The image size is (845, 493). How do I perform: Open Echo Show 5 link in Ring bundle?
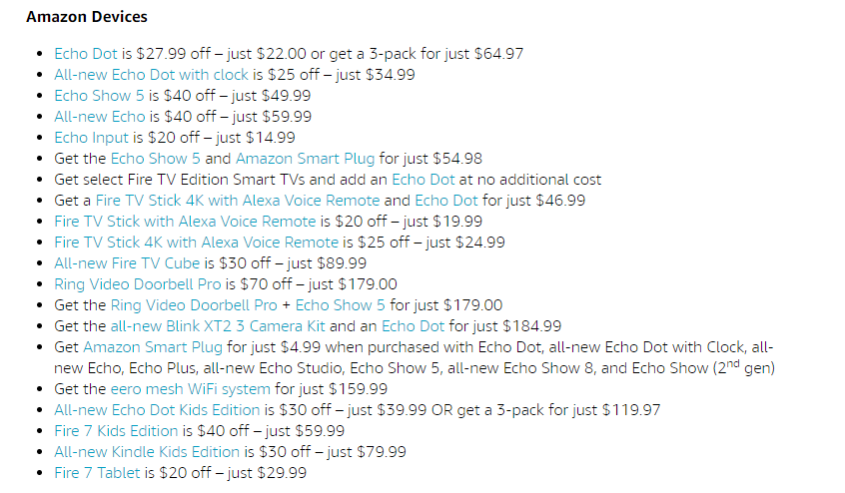[x=340, y=305]
